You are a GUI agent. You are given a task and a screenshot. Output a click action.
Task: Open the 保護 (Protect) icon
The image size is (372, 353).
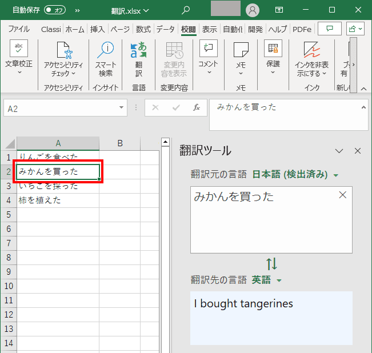pos(273,49)
